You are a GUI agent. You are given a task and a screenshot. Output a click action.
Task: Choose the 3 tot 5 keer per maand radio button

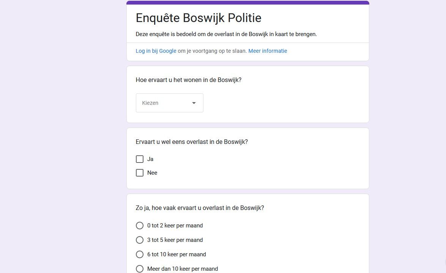140,240
